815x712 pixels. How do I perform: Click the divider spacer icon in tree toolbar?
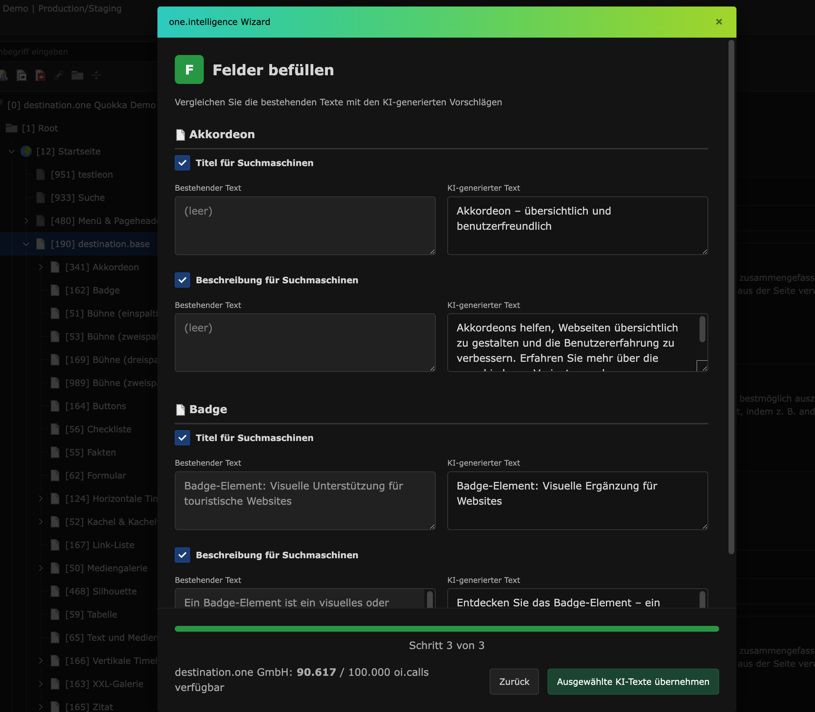tap(96, 75)
